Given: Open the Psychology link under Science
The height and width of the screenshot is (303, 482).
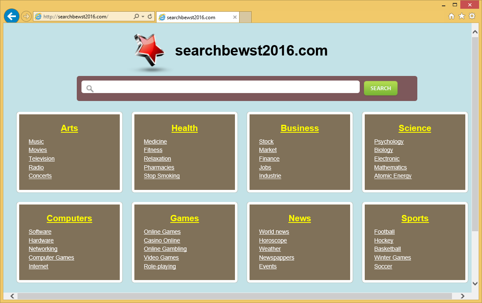Looking at the screenshot, I should (389, 141).
